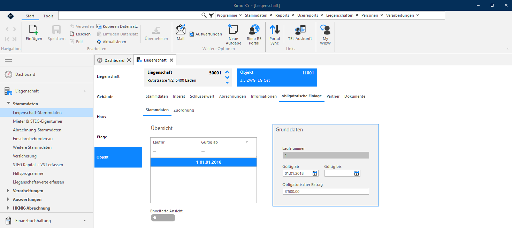The height and width of the screenshot is (228, 512).
Task: Expand the Finanzbuchhaltung sidebar section
Action: coord(85,220)
